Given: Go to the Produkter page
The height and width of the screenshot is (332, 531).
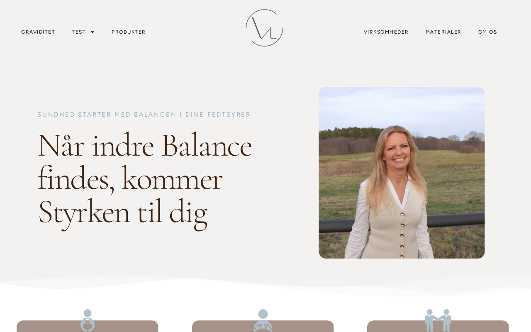Looking at the screenshot, I should click(129, 32).
